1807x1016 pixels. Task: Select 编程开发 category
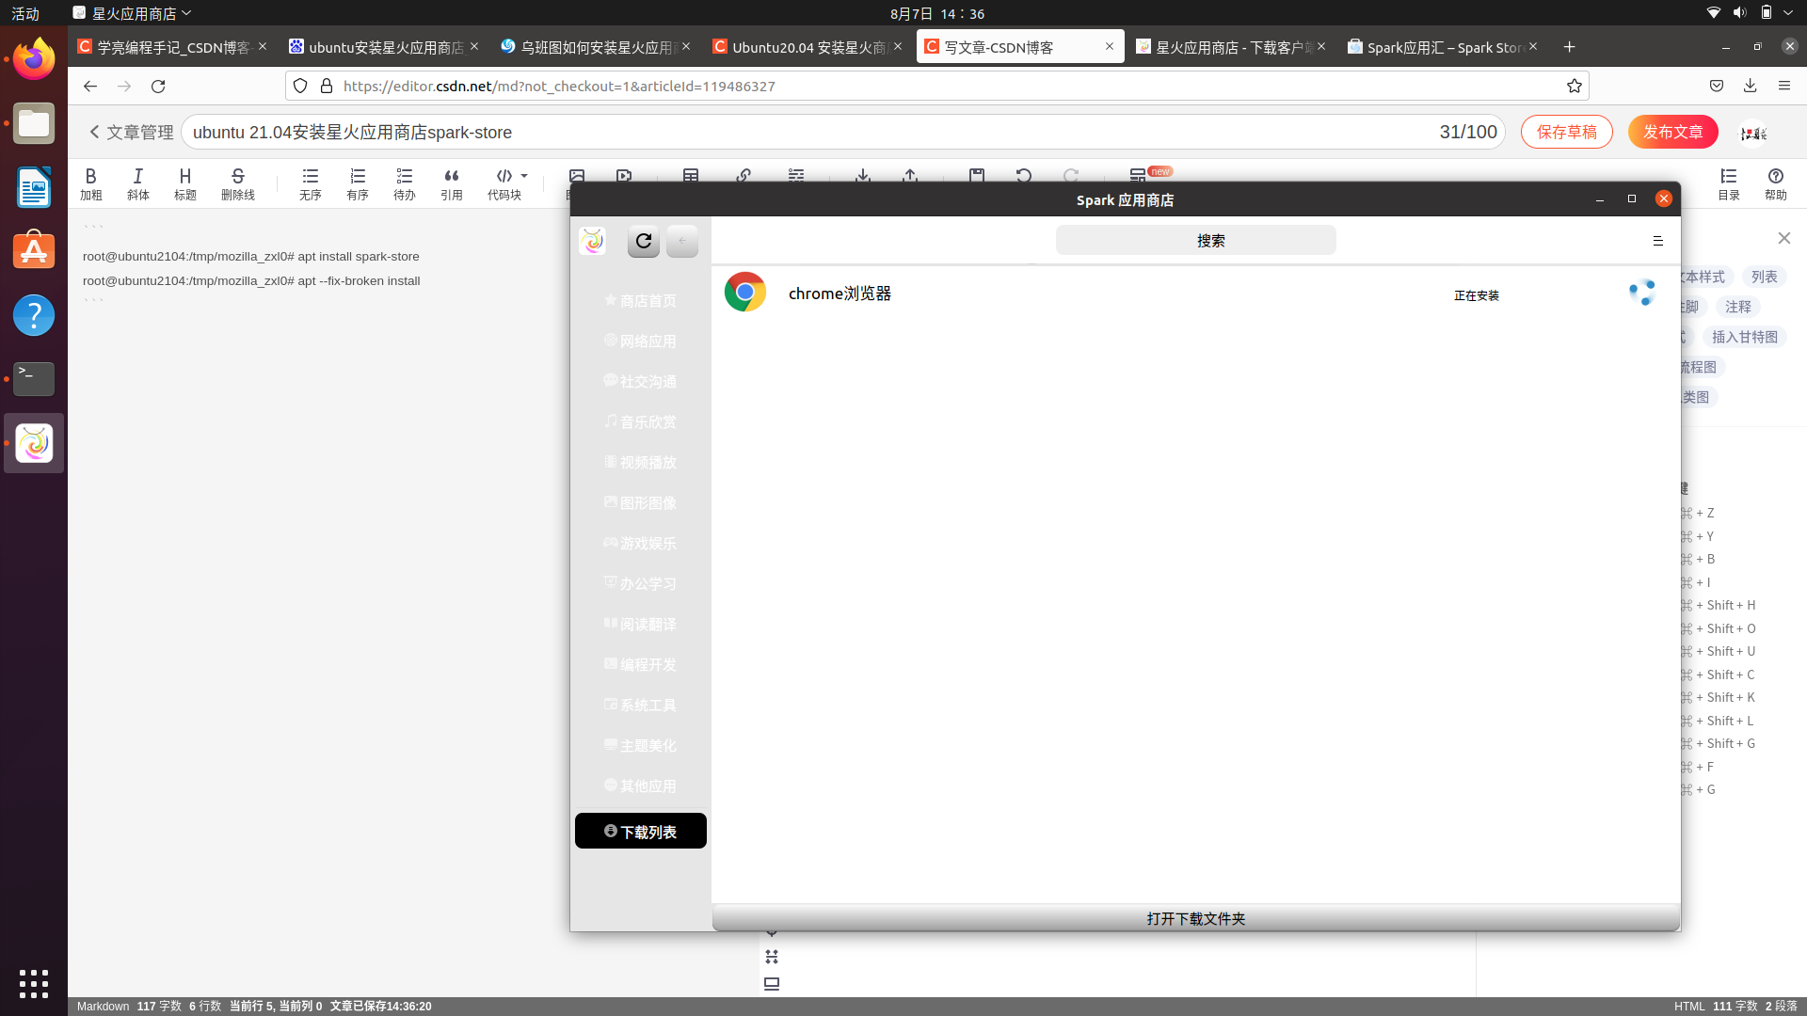click(640, 665)
